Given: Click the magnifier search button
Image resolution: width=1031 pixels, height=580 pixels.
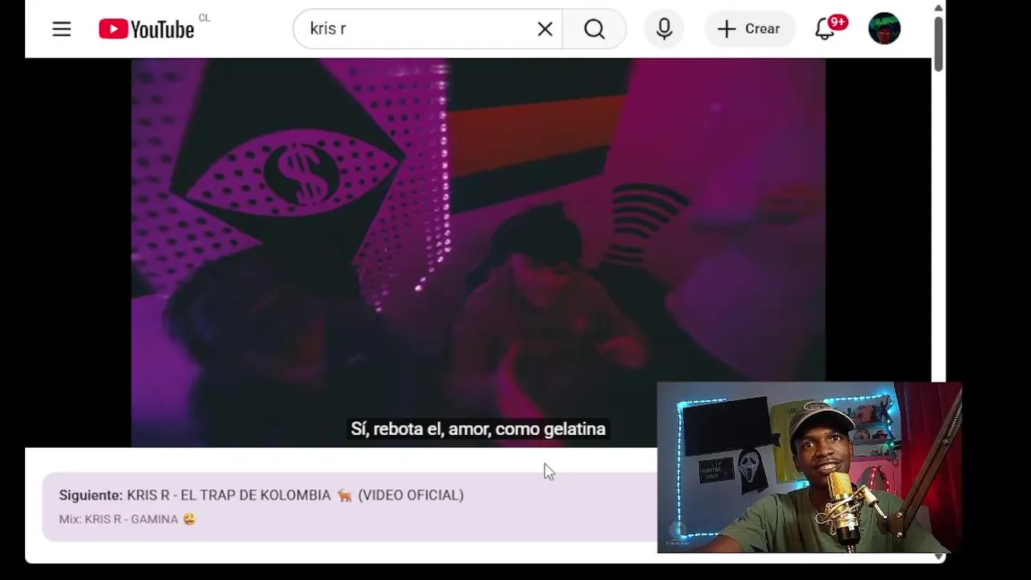Looking at the screenshot, I should click(x=594, y=29).
